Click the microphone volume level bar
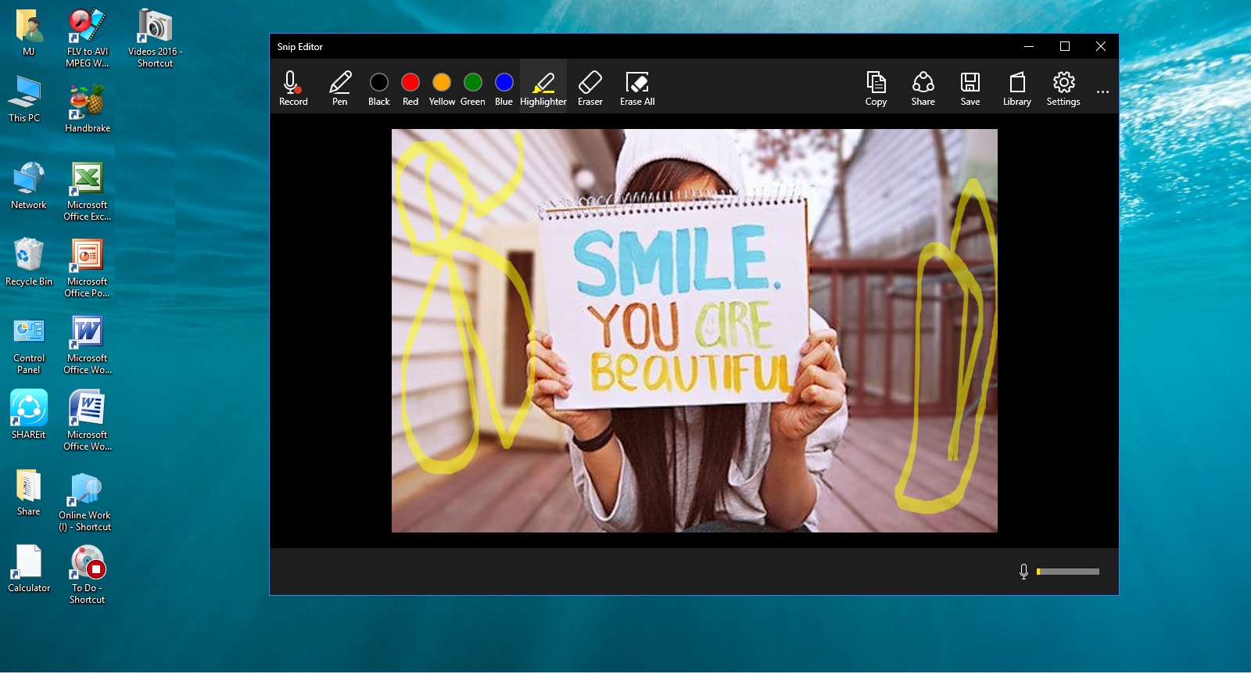Screen dimensions: 1251x674 (x=1068, y=572)
